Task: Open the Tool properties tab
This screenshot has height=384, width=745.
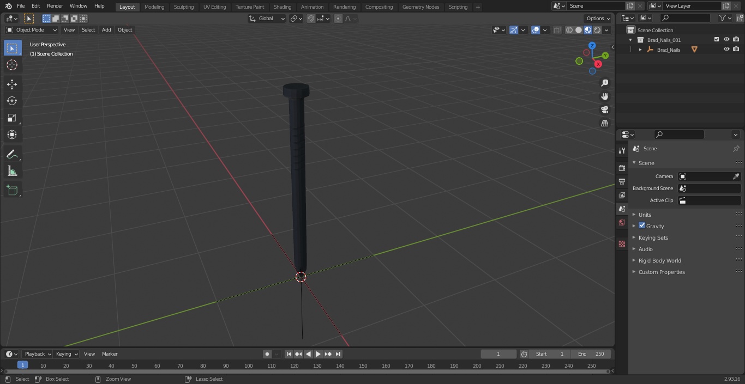Action: point(622,150)
